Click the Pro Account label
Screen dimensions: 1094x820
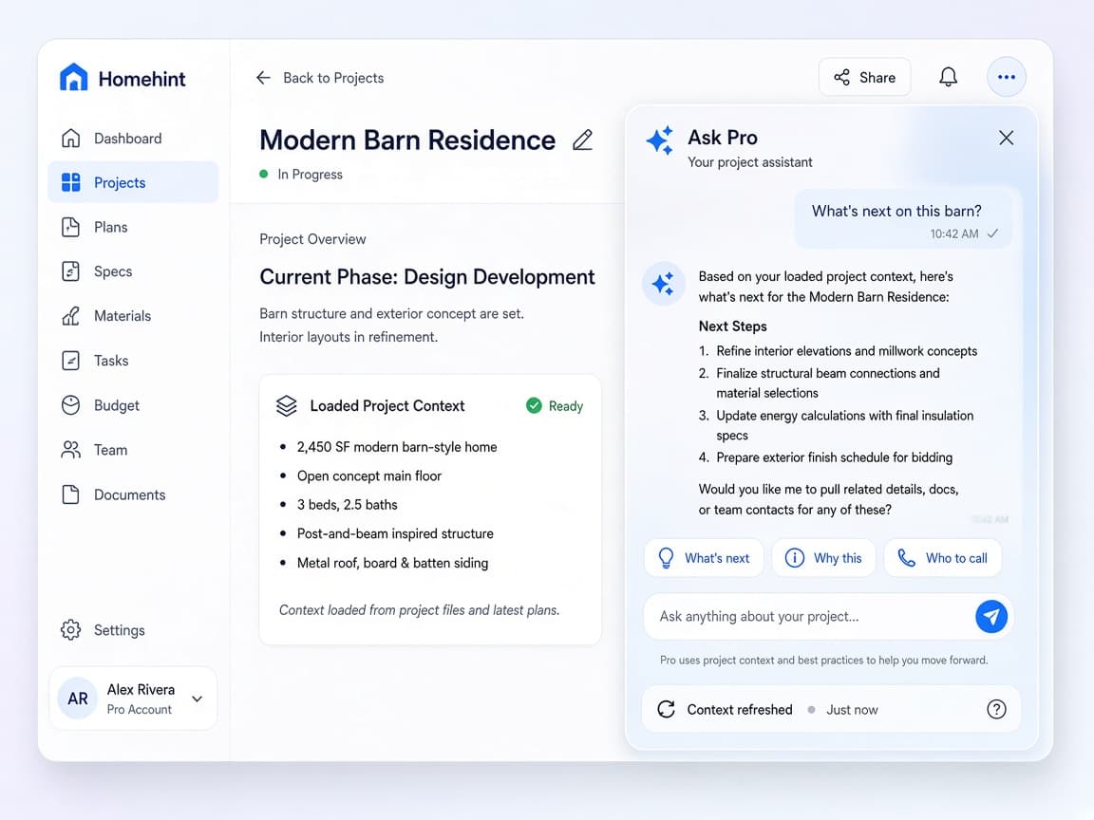click(x=139, y=709)
